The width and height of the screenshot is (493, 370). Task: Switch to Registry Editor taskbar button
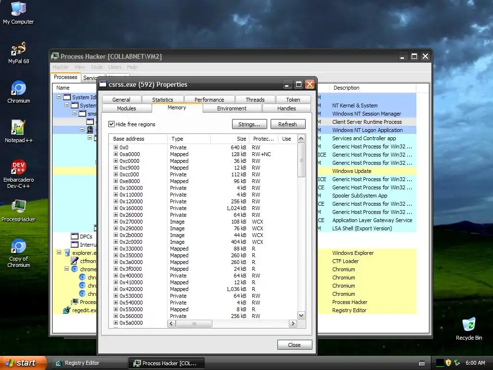coord(88,363)
